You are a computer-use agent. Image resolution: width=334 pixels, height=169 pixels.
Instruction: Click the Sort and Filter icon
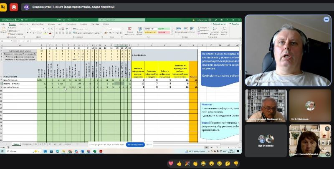(215, 29)
